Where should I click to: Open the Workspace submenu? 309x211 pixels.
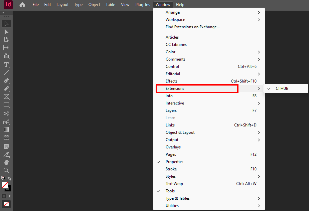click(x=175, y=19)
